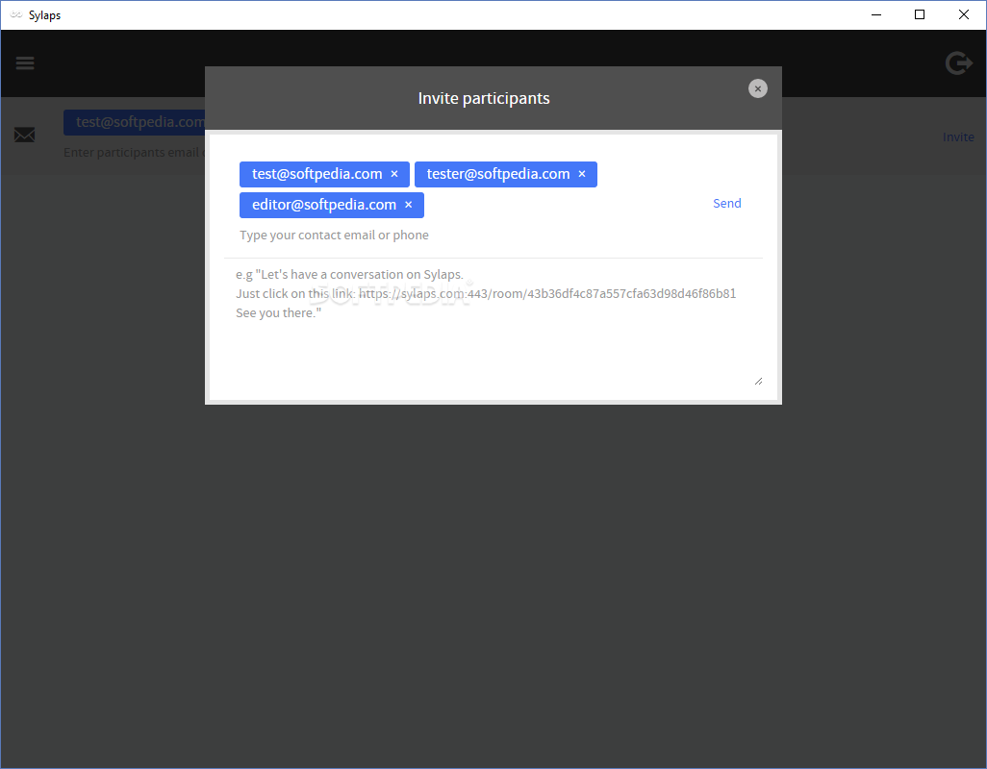Close the Sylaps window
987x769 pixels.
(x=963, y=14)
